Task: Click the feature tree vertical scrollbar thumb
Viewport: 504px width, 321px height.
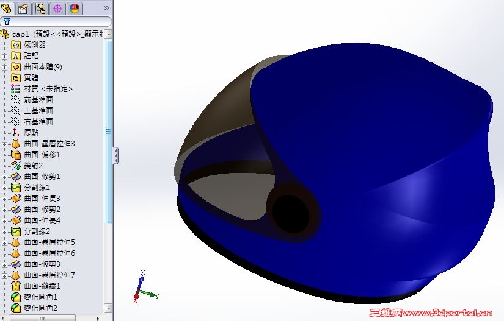Action: [x=108, y=132]
